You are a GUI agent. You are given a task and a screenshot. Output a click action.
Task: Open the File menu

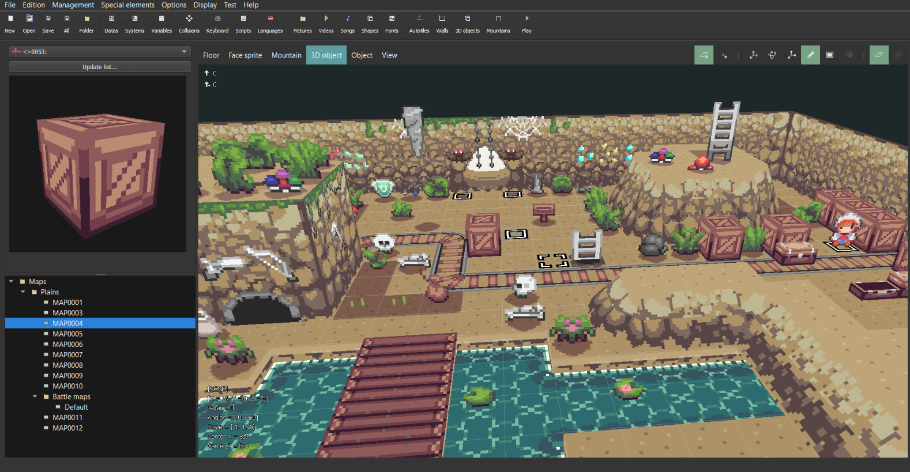tap(10, 5)
